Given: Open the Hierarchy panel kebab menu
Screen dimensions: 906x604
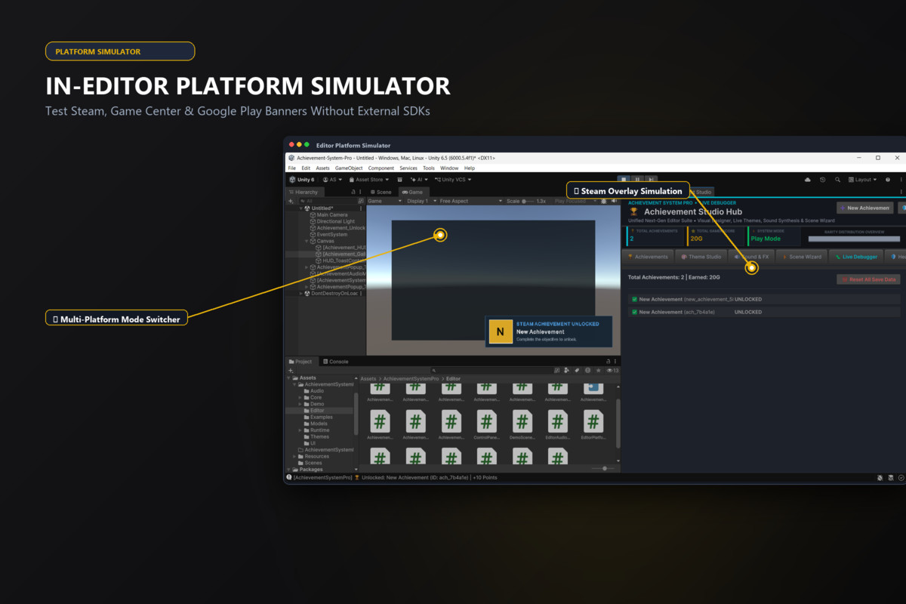Looking at the screenshot, I should (360, 192).
